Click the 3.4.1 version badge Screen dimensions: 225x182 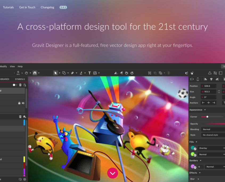[63, 7]
